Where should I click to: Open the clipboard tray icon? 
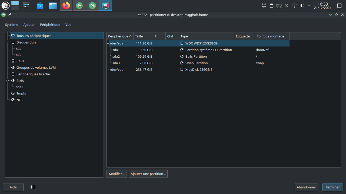click(272, 6)
